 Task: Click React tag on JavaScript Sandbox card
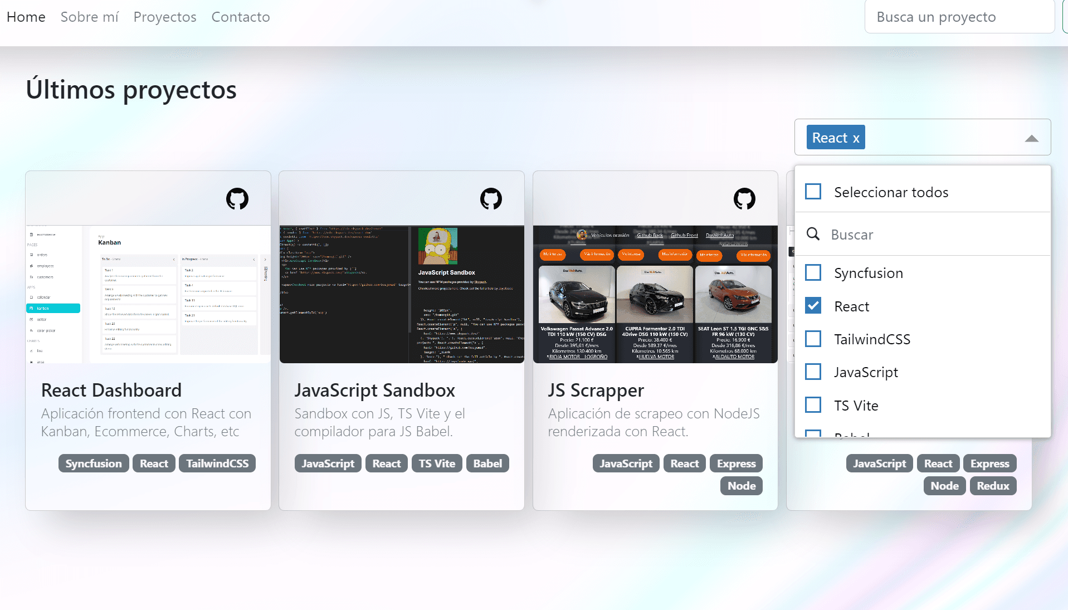(387, 463)
